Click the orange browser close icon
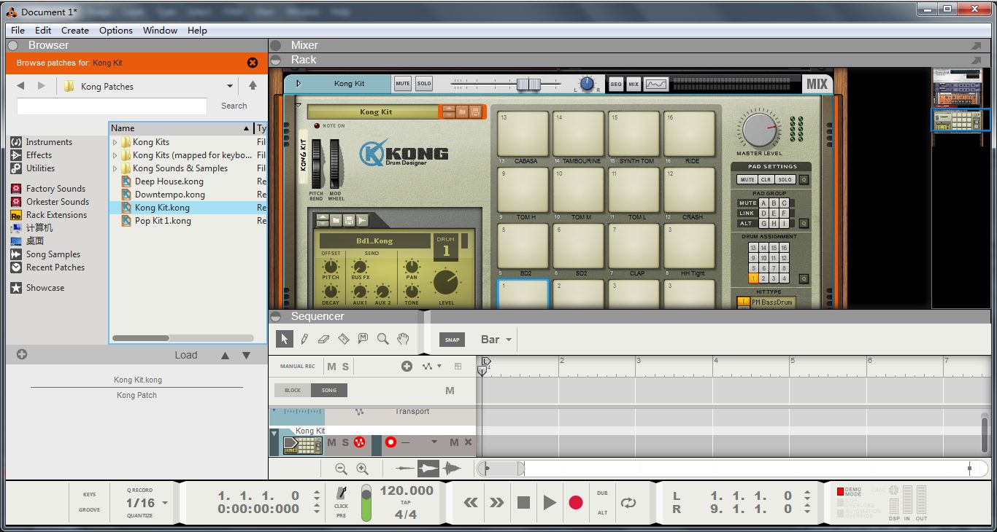 click(253, 63)
